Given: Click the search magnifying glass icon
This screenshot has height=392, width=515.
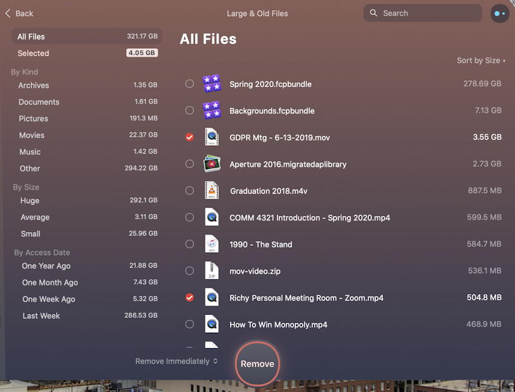Looking at the screenshot, I should click(373, 13).
